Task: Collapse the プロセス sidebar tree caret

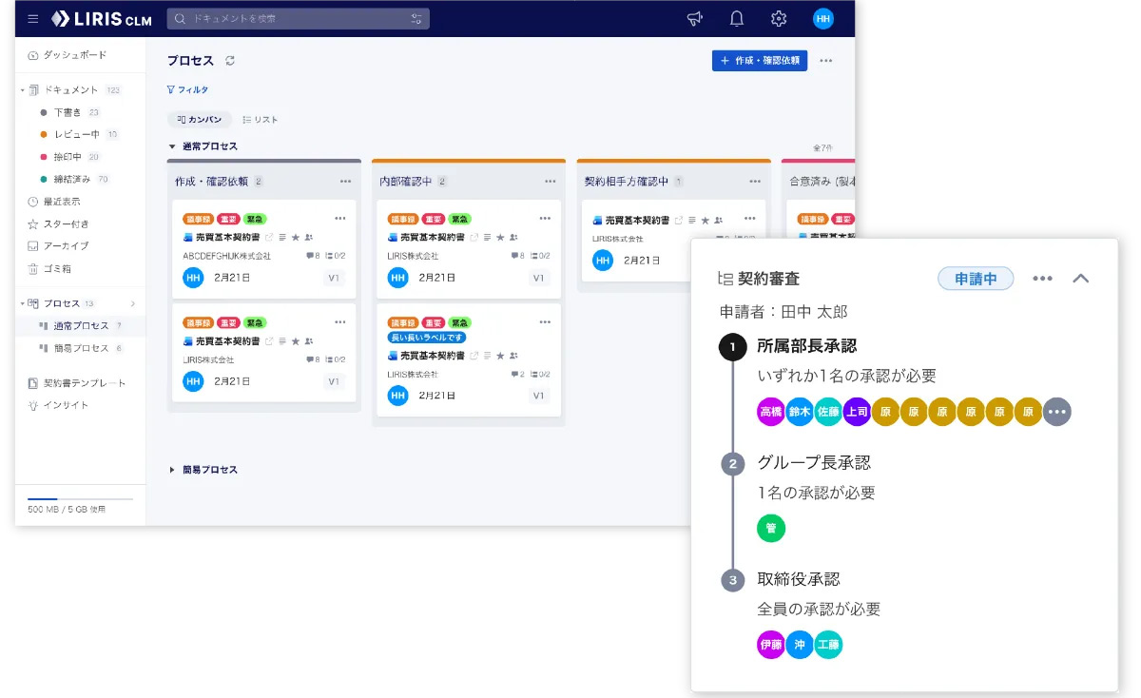Action: point(22,303)
